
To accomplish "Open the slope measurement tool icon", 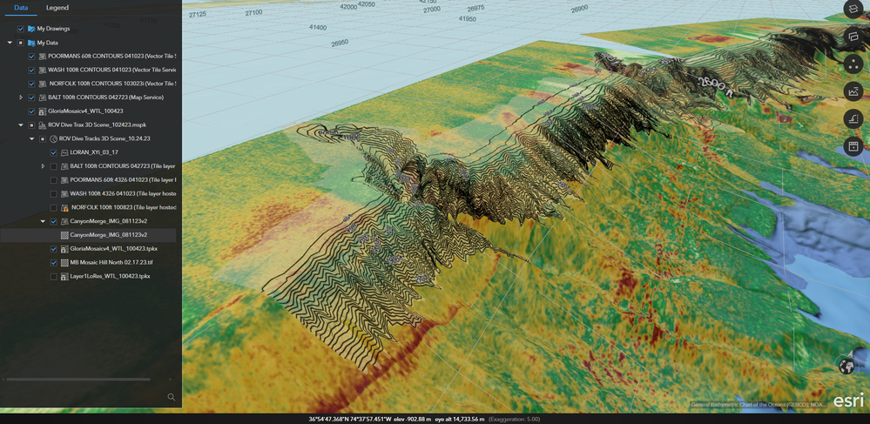I will 852,118.
